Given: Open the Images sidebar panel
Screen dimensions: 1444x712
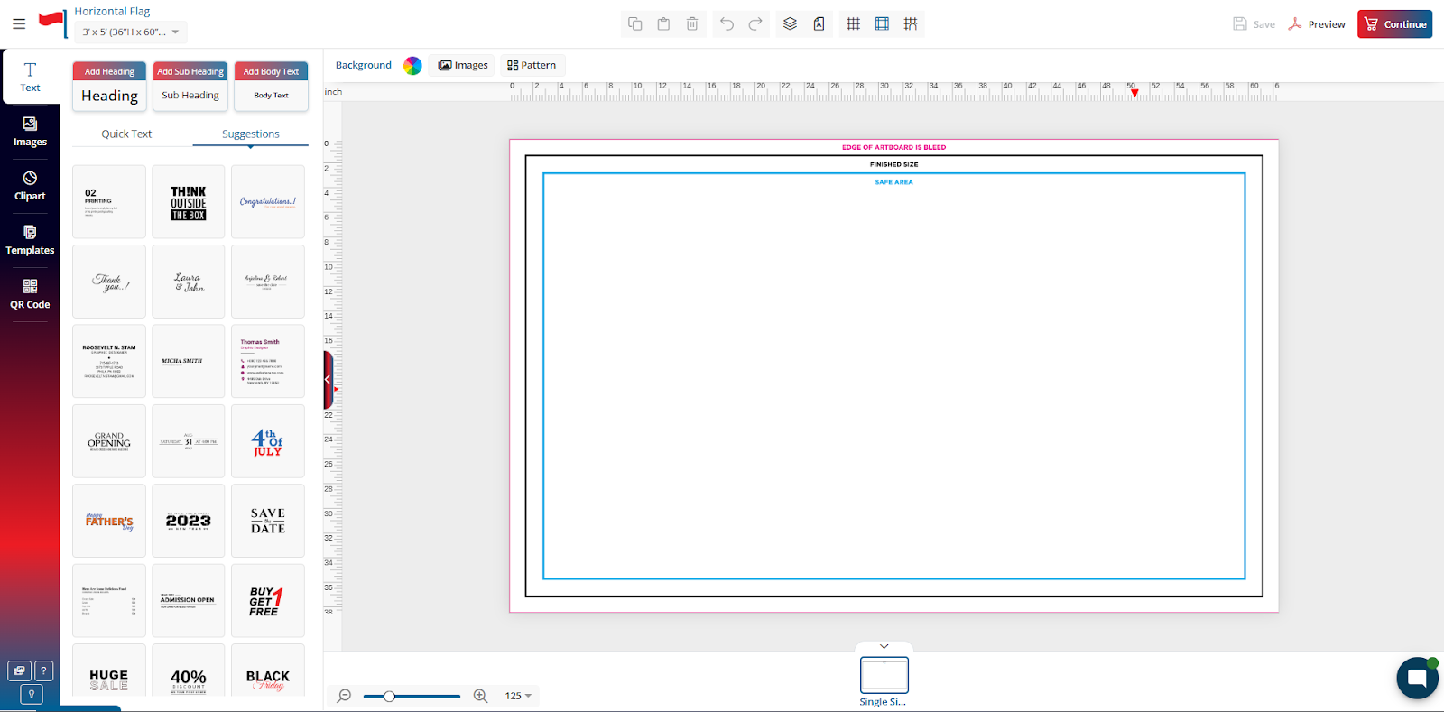Looking at the screenshot, I should pos(30,132).
